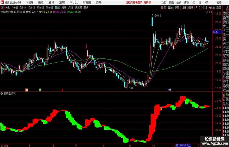This screenshot has width=229, height=147.
Task: Click the 2024年 label on time axis
Action: point(5,145)
